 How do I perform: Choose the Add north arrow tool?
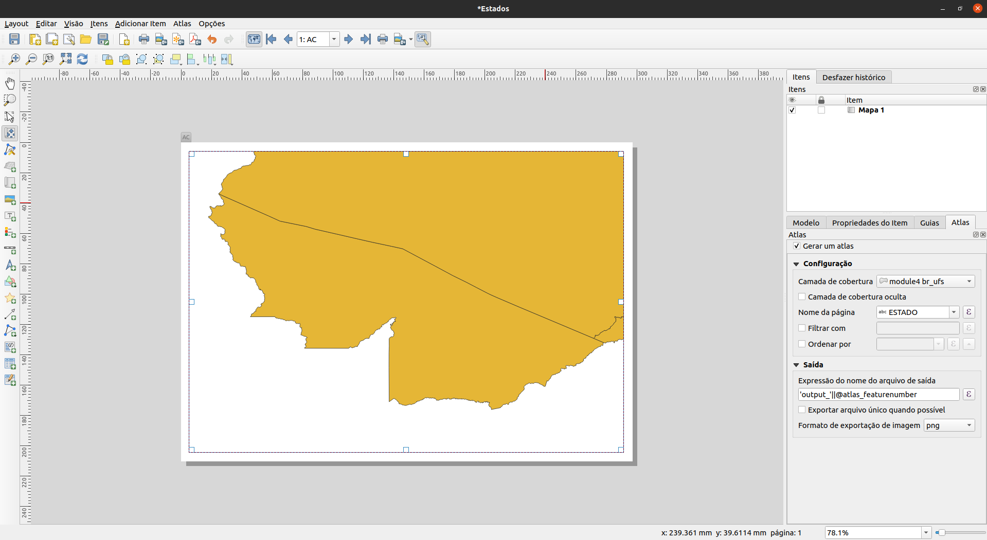click(10, 266)
